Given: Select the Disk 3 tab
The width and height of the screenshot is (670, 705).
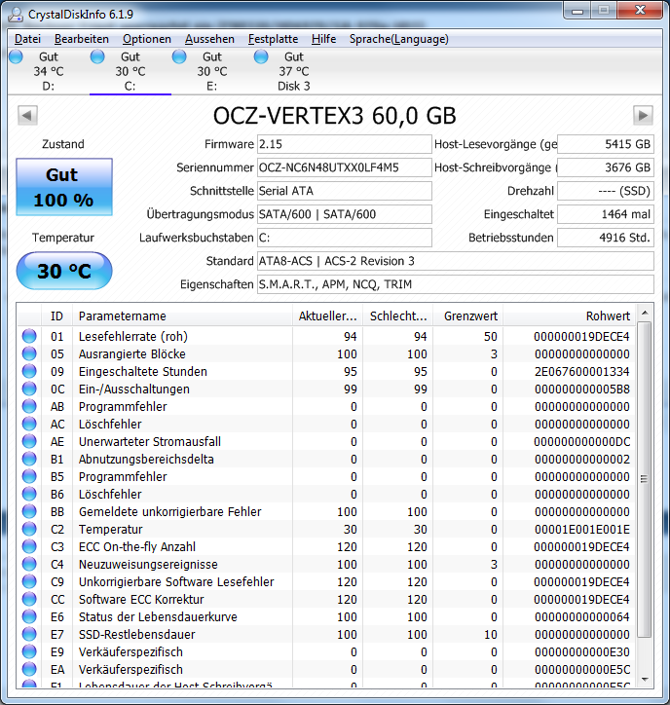Looking at the screenshot, I should [x=294, y=71].
